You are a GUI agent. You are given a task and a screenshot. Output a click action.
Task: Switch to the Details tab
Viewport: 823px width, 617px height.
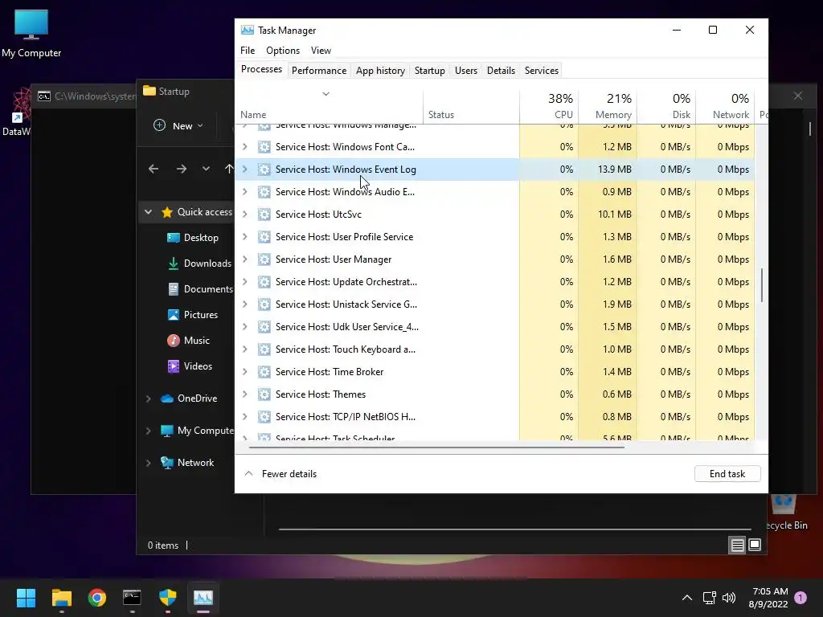(x=501, y=71)
